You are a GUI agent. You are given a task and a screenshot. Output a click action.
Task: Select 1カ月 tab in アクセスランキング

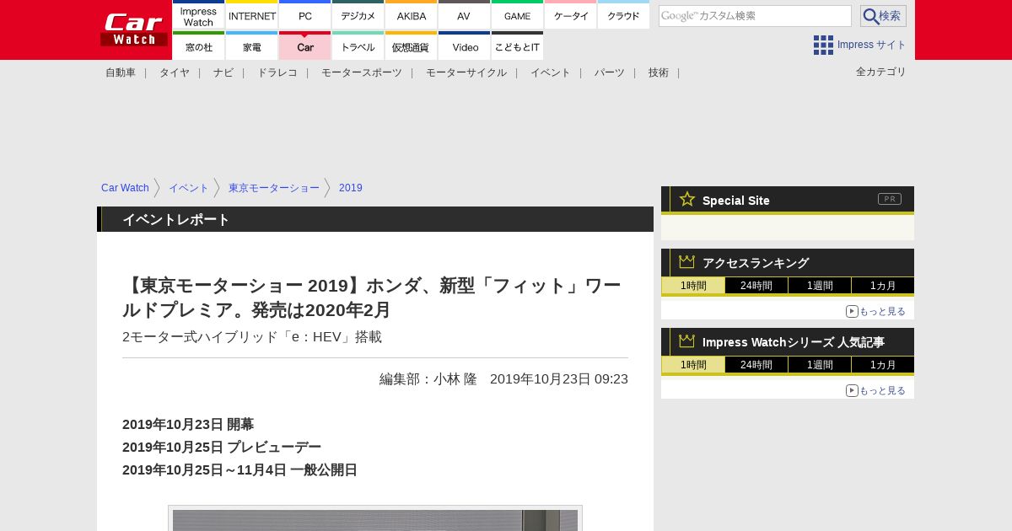883,285
